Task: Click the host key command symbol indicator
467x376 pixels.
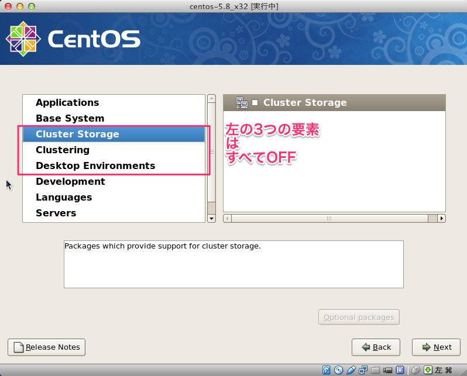Action: pos(449,370)
